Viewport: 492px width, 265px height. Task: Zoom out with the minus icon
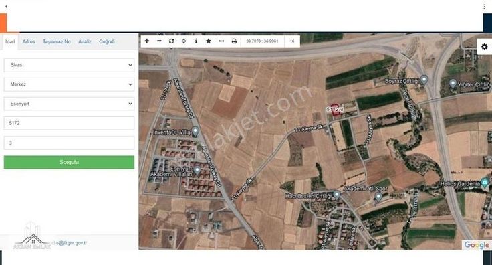coord(159,41)
